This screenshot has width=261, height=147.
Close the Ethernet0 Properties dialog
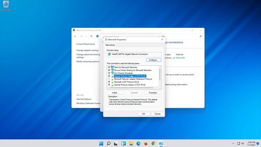point(162,40)
